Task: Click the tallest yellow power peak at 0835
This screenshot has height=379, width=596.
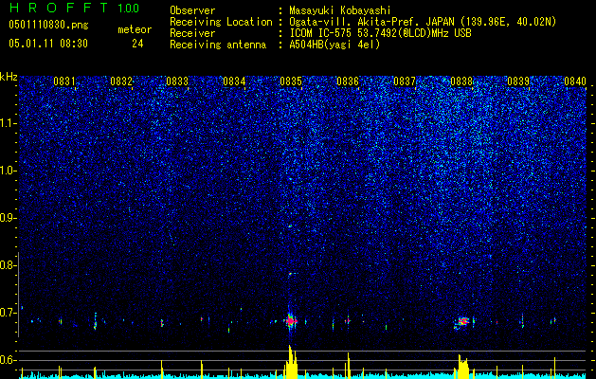Action: coord(290,361)
